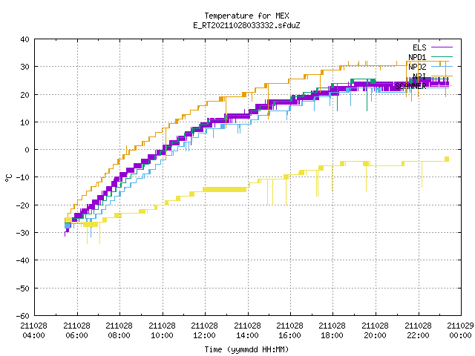This screenshot has width=475, height=356.
Task: Click the y-axis label 10
Action: [24, 122]
